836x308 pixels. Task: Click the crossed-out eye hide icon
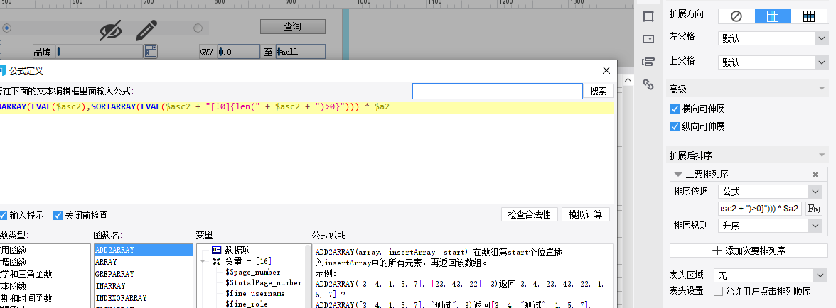pos(111,30)
